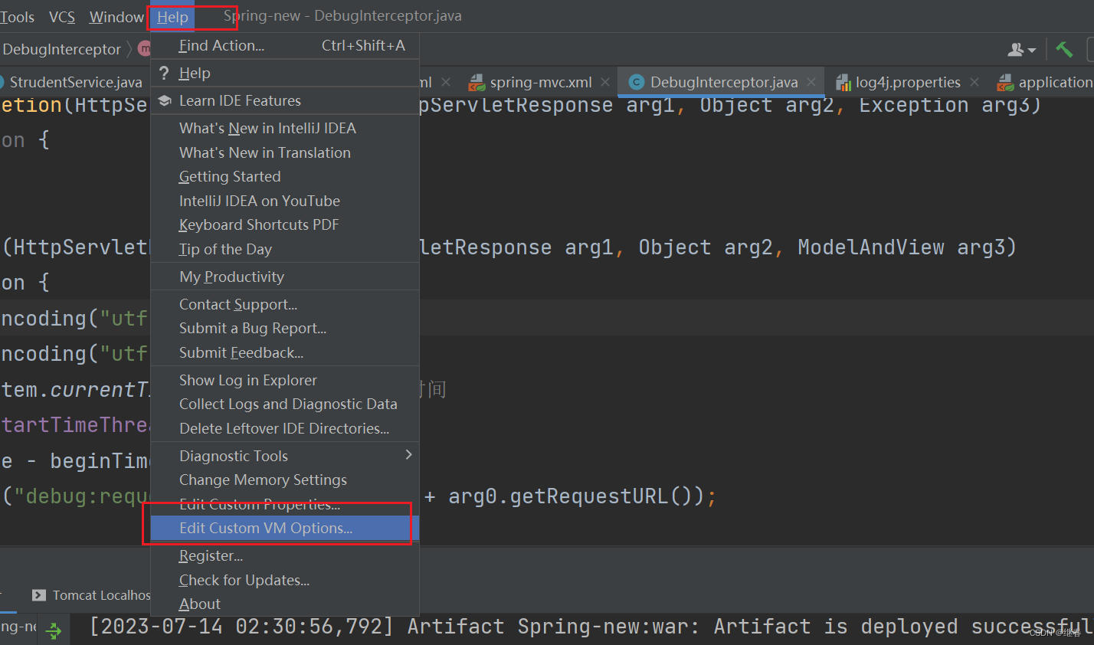Open Keyboard Shortcuts PDF
The height and width of the screenshot is (645, 1094).
pos(285,225)
